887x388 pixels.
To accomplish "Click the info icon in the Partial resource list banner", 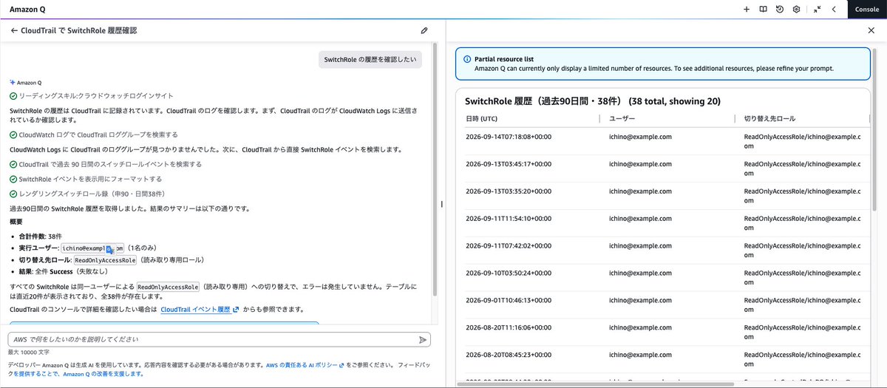I will click(467, 59).
